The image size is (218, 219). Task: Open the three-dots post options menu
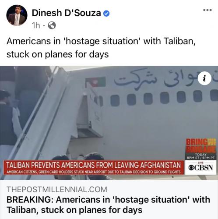207,10
